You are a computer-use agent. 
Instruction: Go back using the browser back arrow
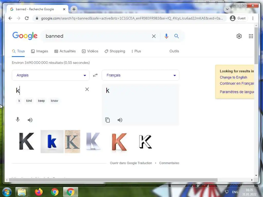pyautogui.click(x=10, y=18)
